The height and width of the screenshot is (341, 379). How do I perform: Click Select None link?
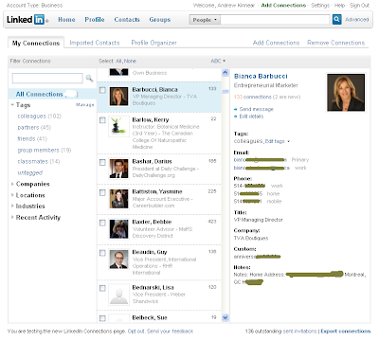coord(130,61)
